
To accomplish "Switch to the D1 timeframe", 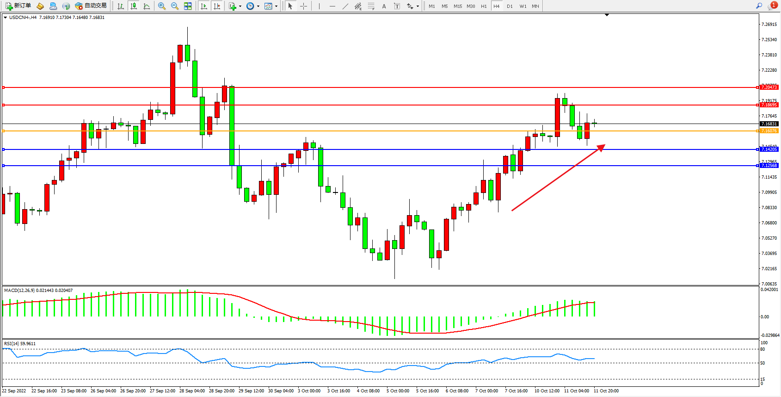I will pyautogui.click(x=510, y=6).
